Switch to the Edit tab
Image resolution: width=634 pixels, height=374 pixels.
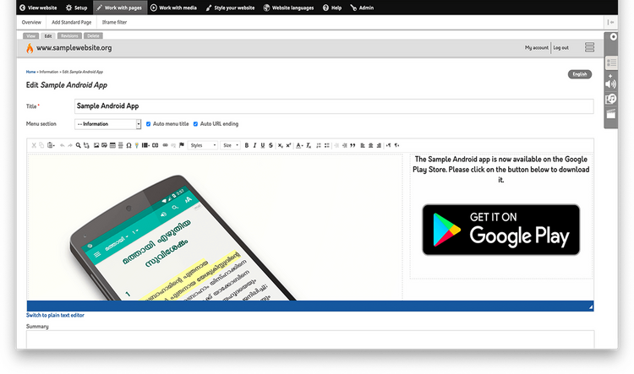pyautogui.click(x=48, y=36)
